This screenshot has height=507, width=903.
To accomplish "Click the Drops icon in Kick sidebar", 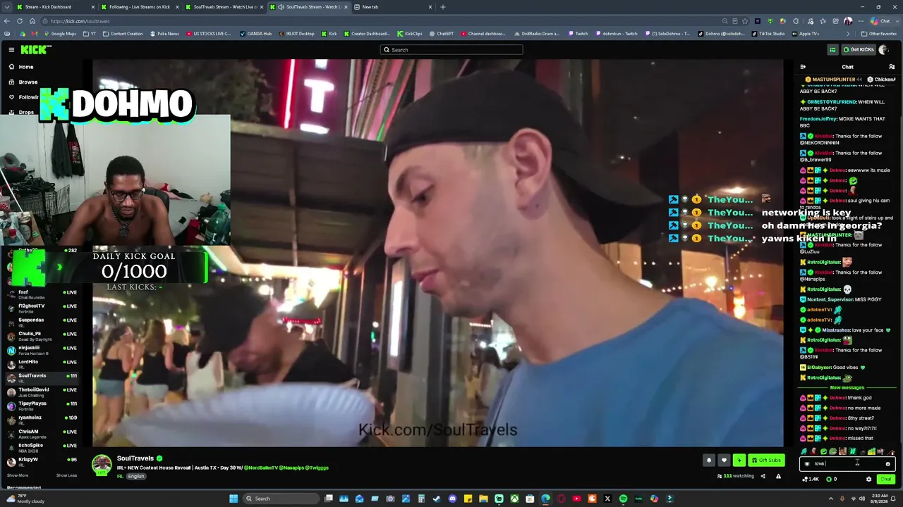I will tap(11, 112).
